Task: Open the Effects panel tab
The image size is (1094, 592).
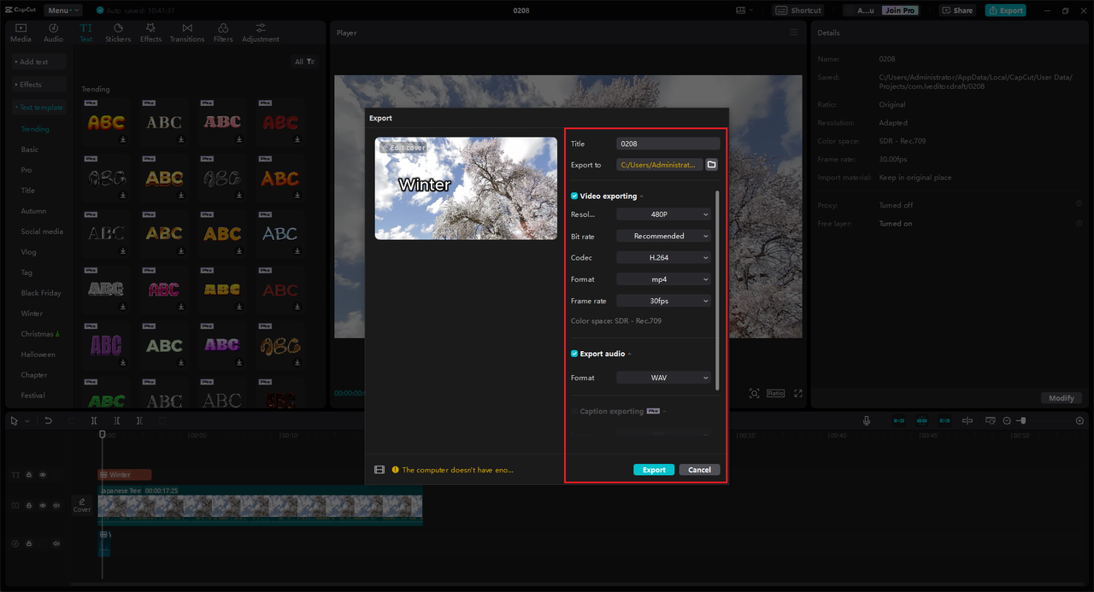Action: (150, 33)
